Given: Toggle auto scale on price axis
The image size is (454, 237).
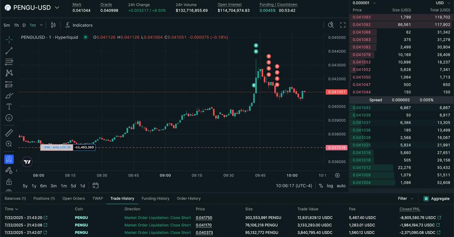Looking at the screenshot, I should pos(341,186).
